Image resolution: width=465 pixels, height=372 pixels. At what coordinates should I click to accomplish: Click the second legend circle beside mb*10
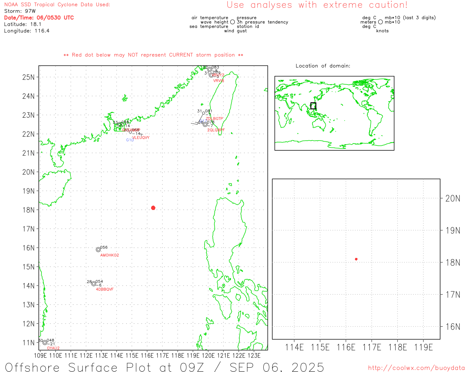click(x=380, y=22)
